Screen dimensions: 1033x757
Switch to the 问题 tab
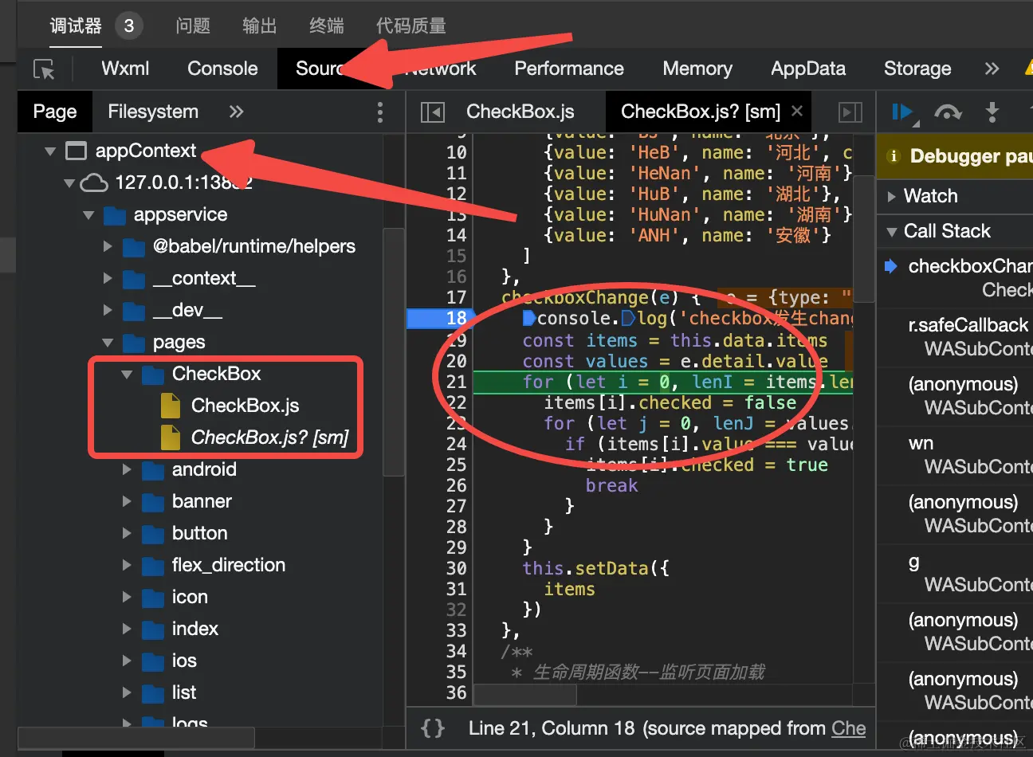193,25
